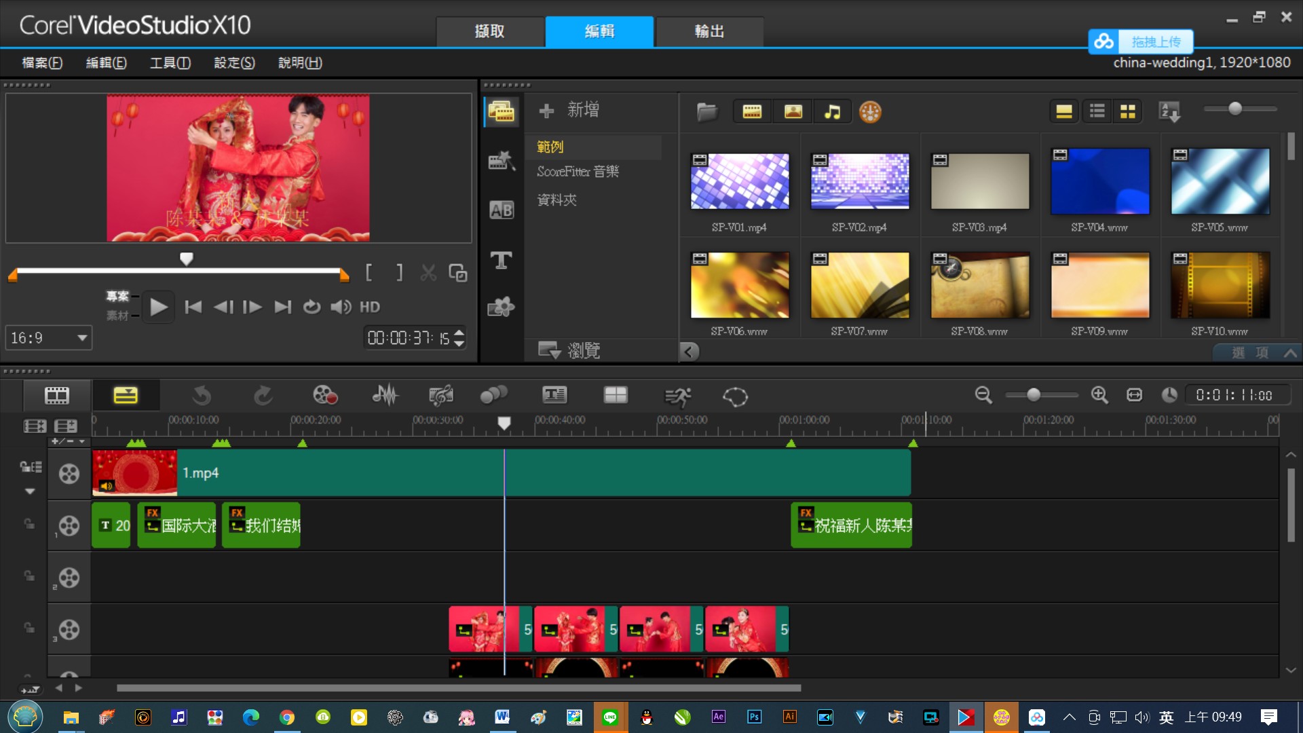Screen dimensions: 1303x733
Task: Open the 16:9 aspect ratio dropdown
Action: tap(49, 338)
